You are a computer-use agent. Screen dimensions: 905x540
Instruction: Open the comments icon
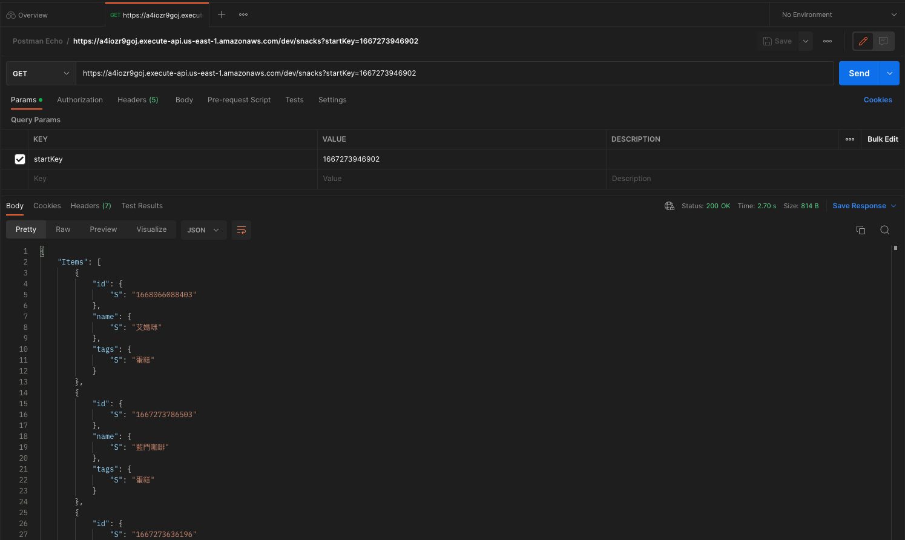[x=883, y=41]
